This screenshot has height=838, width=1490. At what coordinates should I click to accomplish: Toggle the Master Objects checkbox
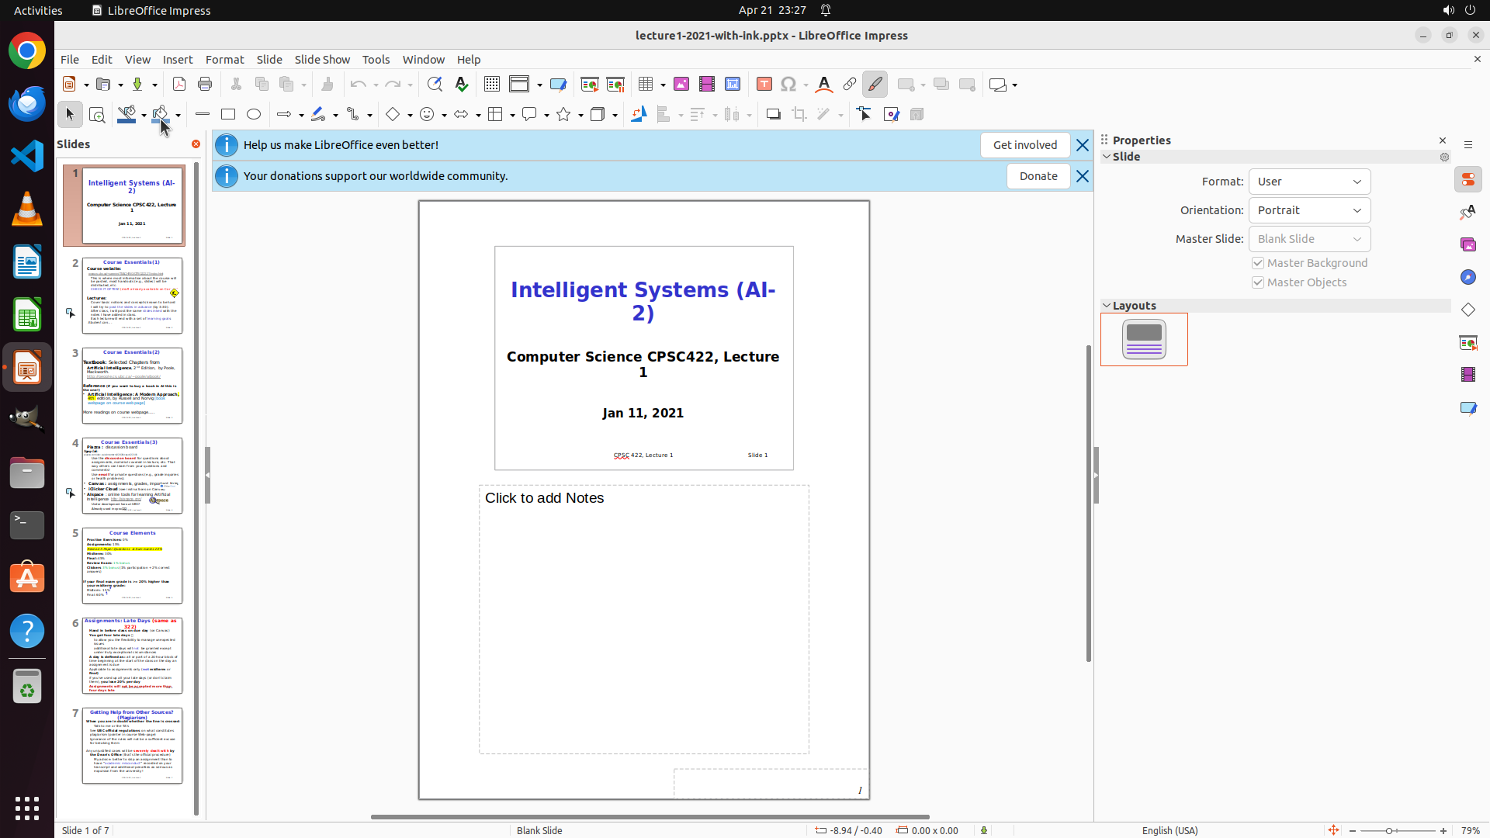[x=1258, y=282]
